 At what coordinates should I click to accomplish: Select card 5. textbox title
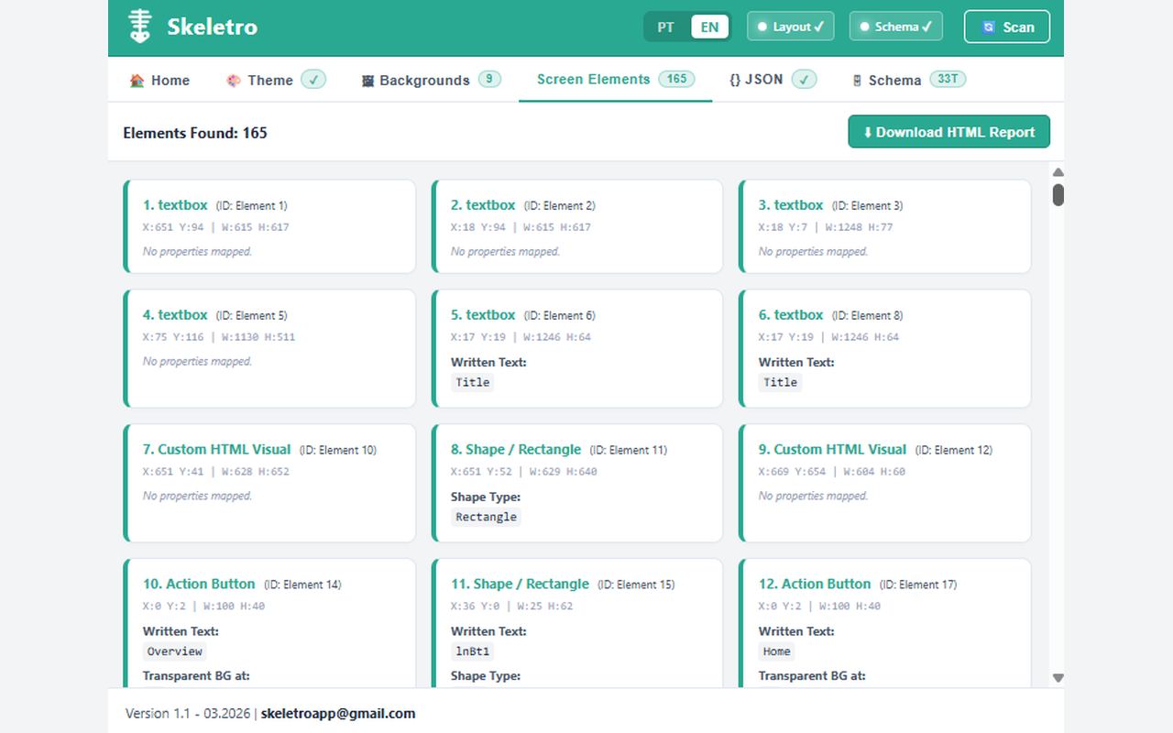[577, 348]
